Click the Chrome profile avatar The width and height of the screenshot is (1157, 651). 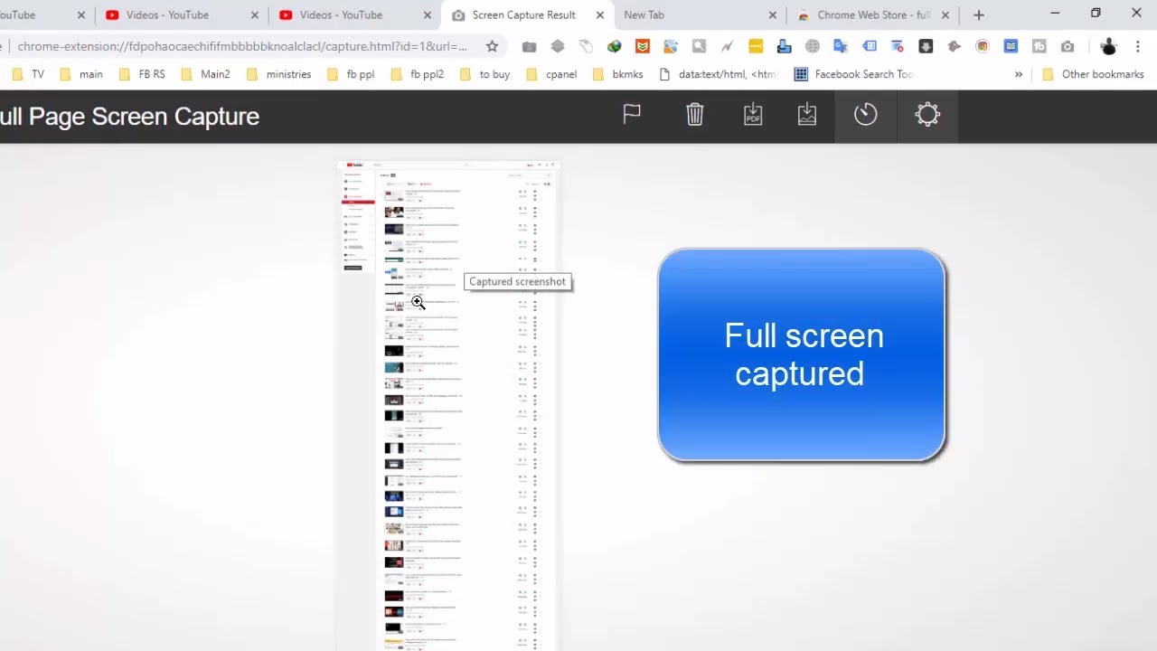pyautogui.click(x=1108, y=45)
